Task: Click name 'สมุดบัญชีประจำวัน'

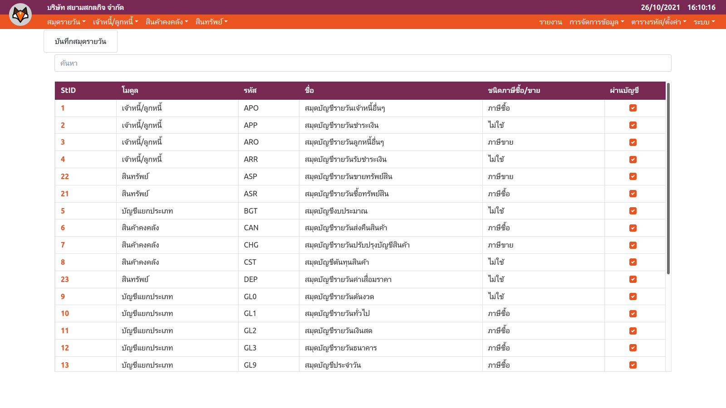Action: pyautogui.click(x=333, y=365)
